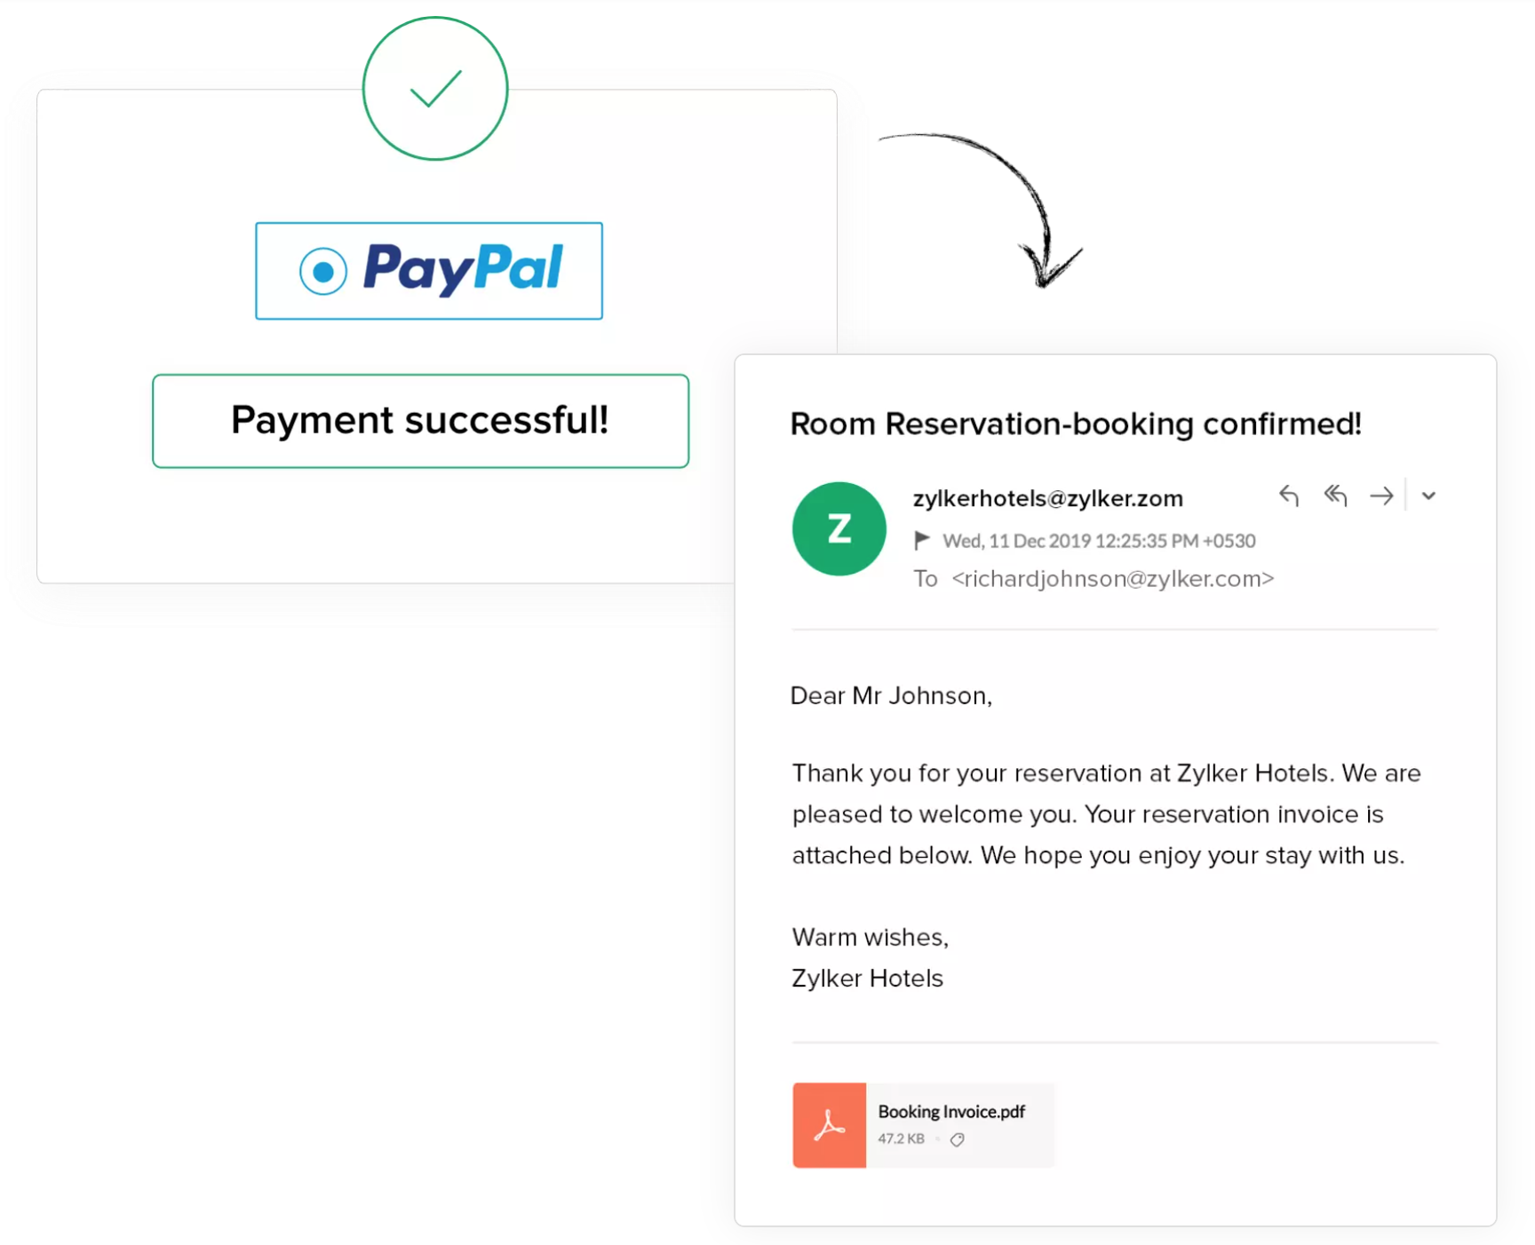Click the Thank you for your reservation paragraph
1535x1245 pixels.
point(1105,814)
